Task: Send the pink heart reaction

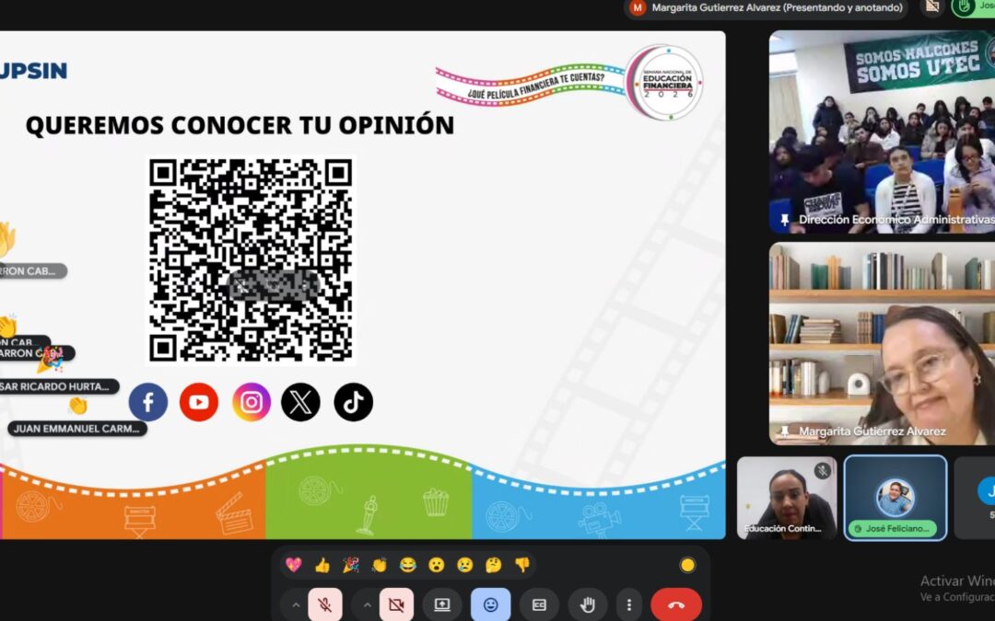Action: click(293, 565)
